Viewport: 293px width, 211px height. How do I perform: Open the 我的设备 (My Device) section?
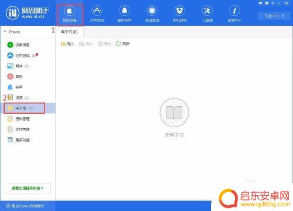point(70,14)
